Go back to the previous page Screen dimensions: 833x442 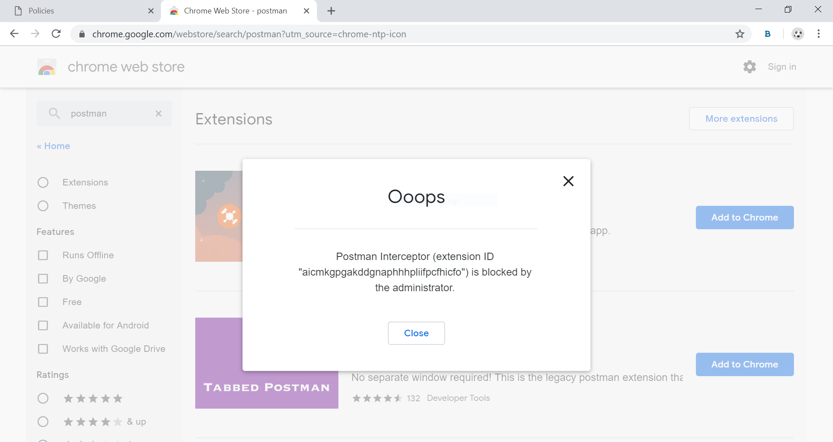click(x=14, y=34)
